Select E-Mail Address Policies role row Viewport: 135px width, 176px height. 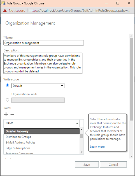point(41,143)
